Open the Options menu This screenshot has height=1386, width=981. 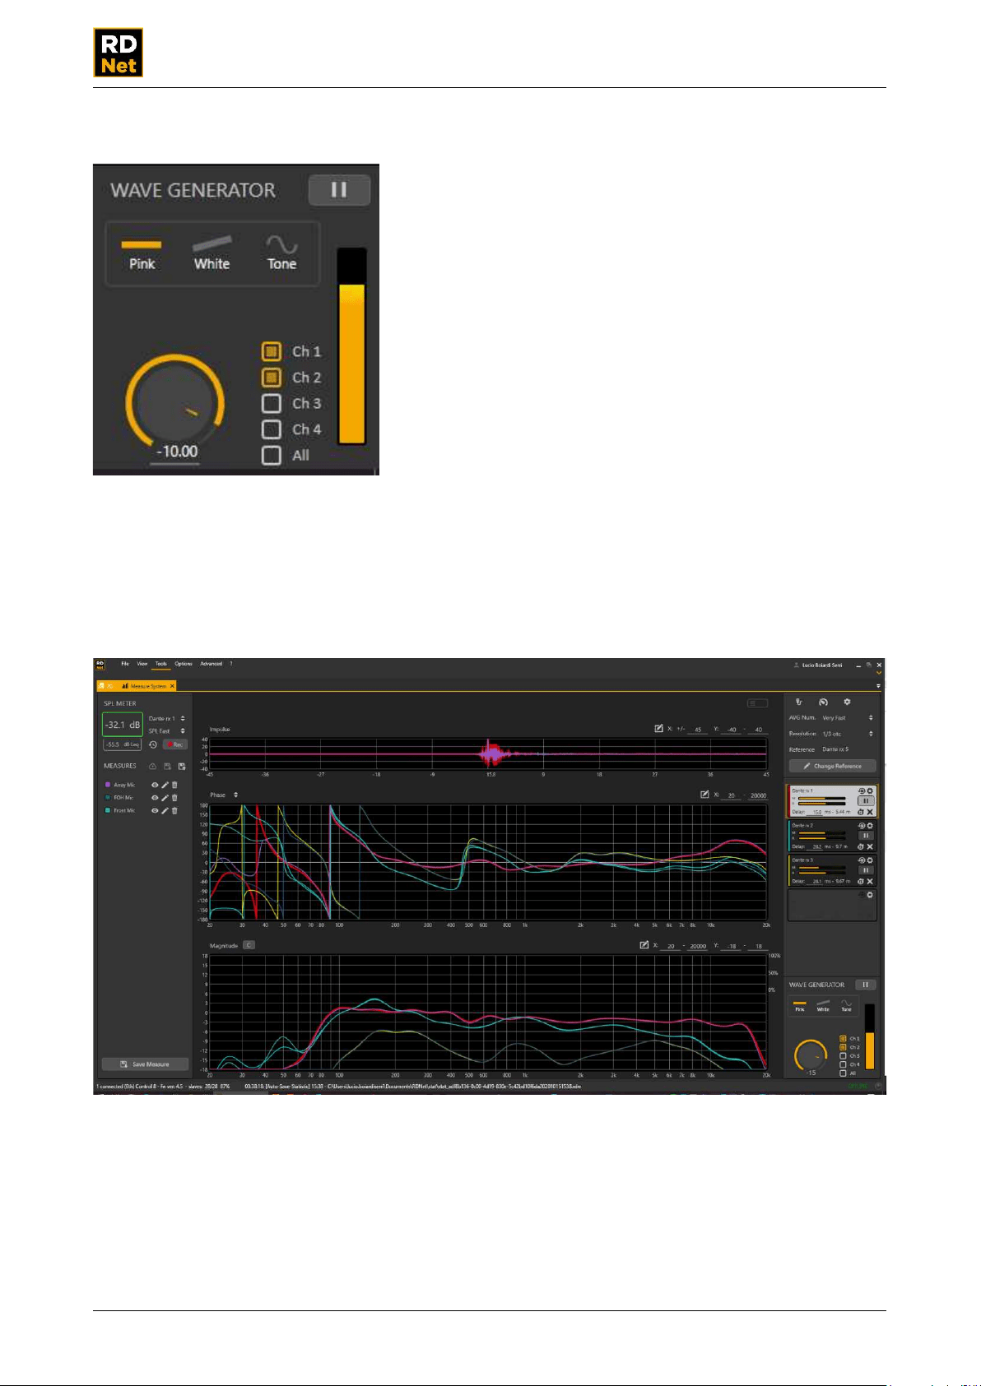(x=184, y=664)
